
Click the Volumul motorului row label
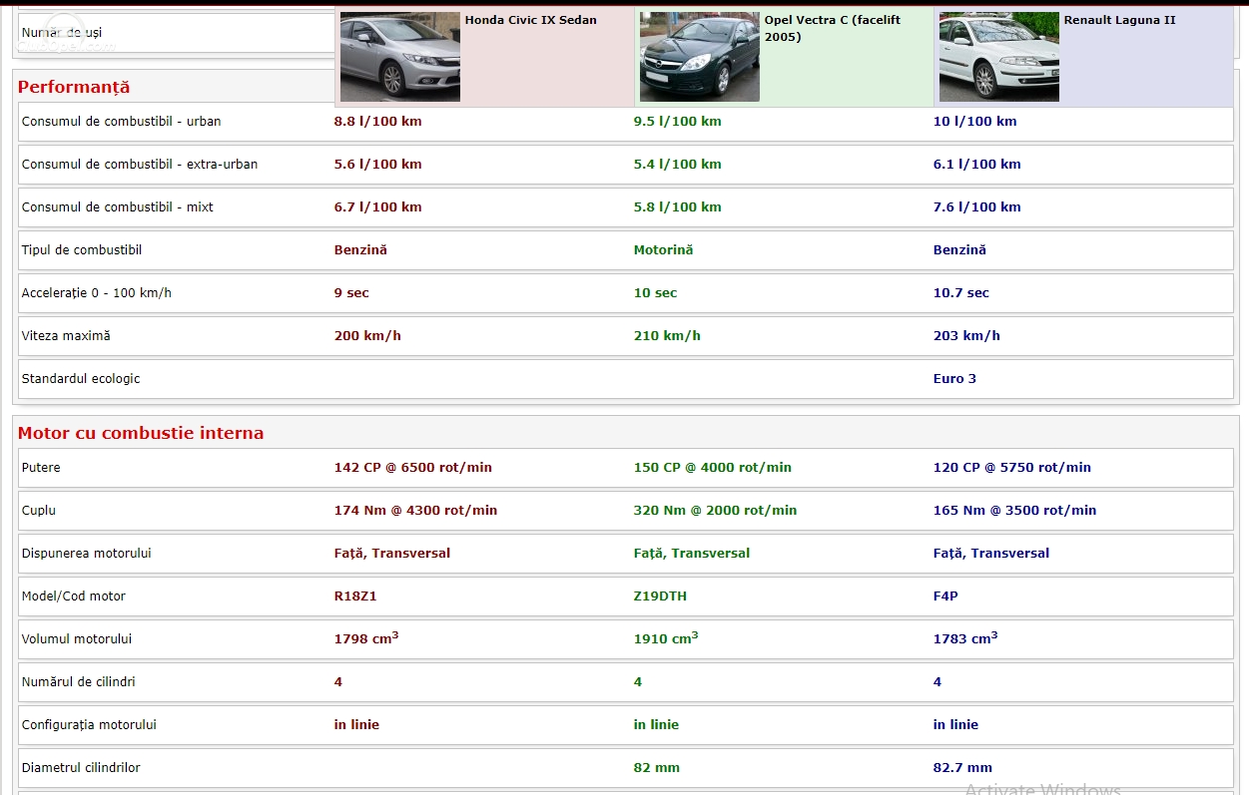coord(77,639)
